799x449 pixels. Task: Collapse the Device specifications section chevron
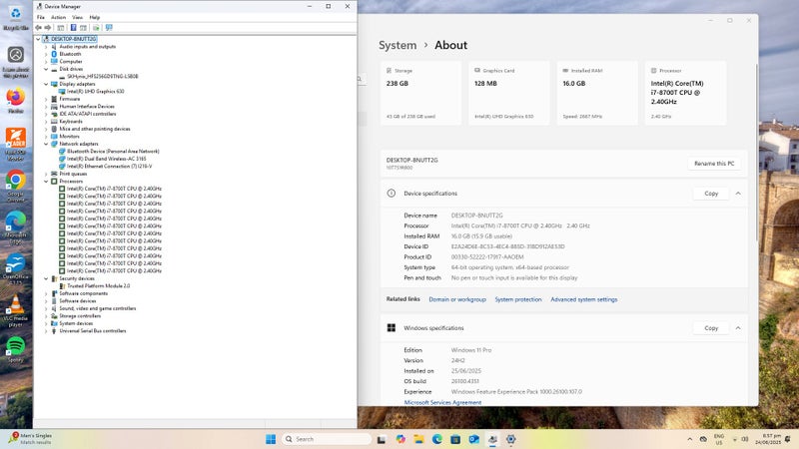[x=738, y=194]
